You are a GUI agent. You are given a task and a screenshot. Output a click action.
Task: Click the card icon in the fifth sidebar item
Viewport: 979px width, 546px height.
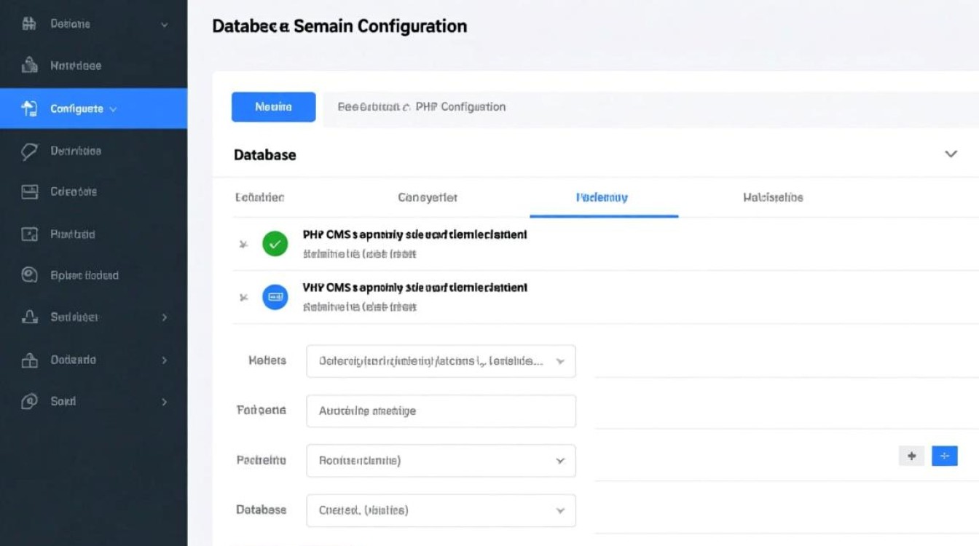point(29,192)
